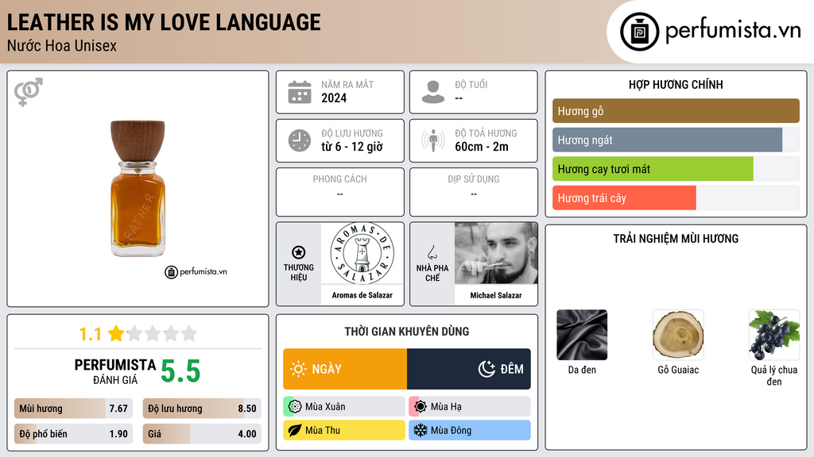Click the Michael Salazar perfumer name
The height and width of the screenshot is (457, 814).
(496, 295)
